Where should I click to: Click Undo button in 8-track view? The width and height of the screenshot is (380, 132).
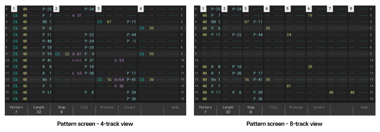pyautogui.click(x=364, y=108)
